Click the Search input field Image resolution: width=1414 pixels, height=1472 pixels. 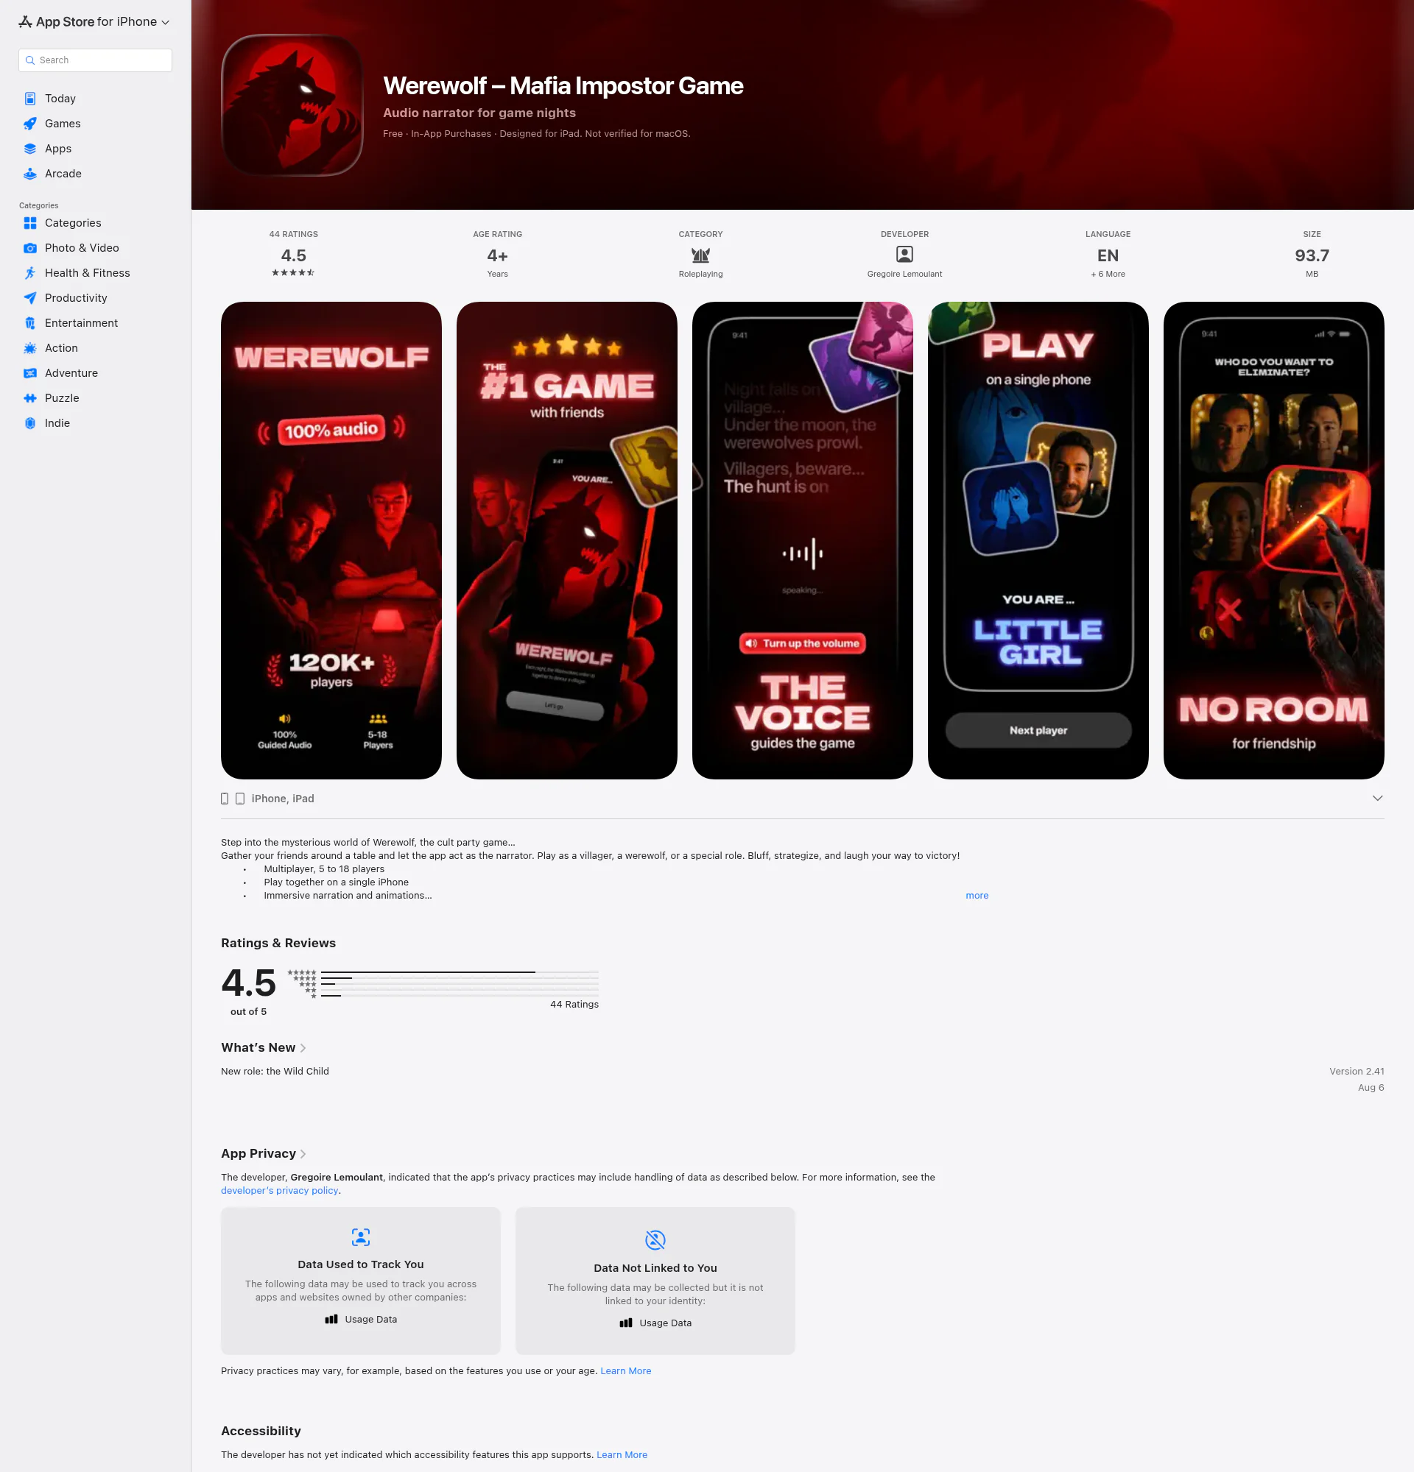[x=95, y=60]
